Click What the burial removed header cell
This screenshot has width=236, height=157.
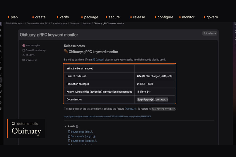[x=99, y=68]
